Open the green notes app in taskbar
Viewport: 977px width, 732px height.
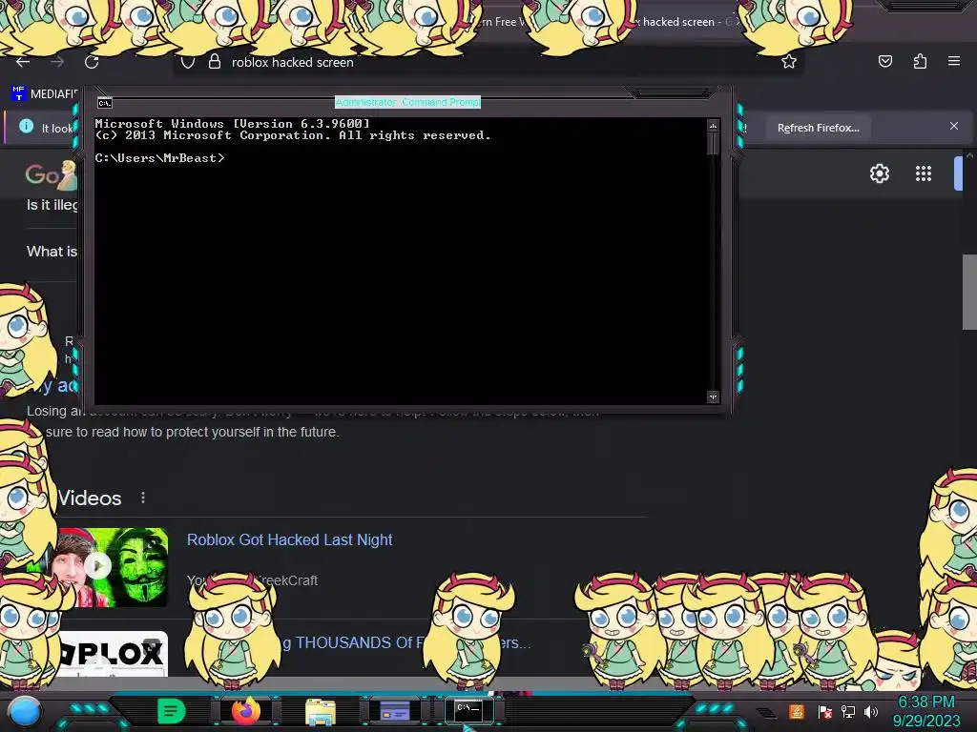[x=172, y=711]
